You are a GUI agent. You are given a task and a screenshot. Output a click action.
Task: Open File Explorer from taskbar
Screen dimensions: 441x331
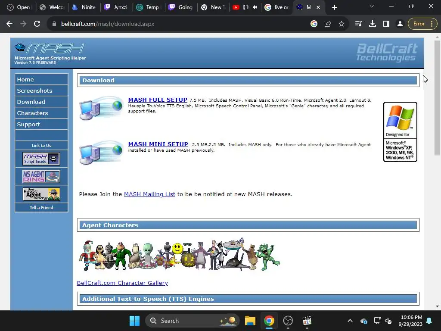[250, 321]
